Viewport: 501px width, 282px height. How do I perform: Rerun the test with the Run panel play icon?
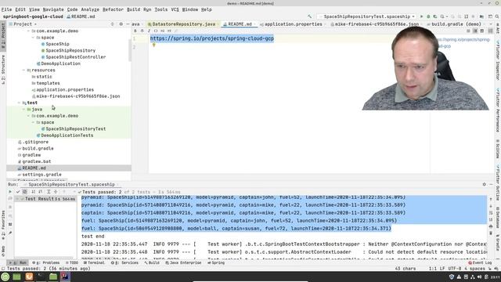tap(10, 192)
